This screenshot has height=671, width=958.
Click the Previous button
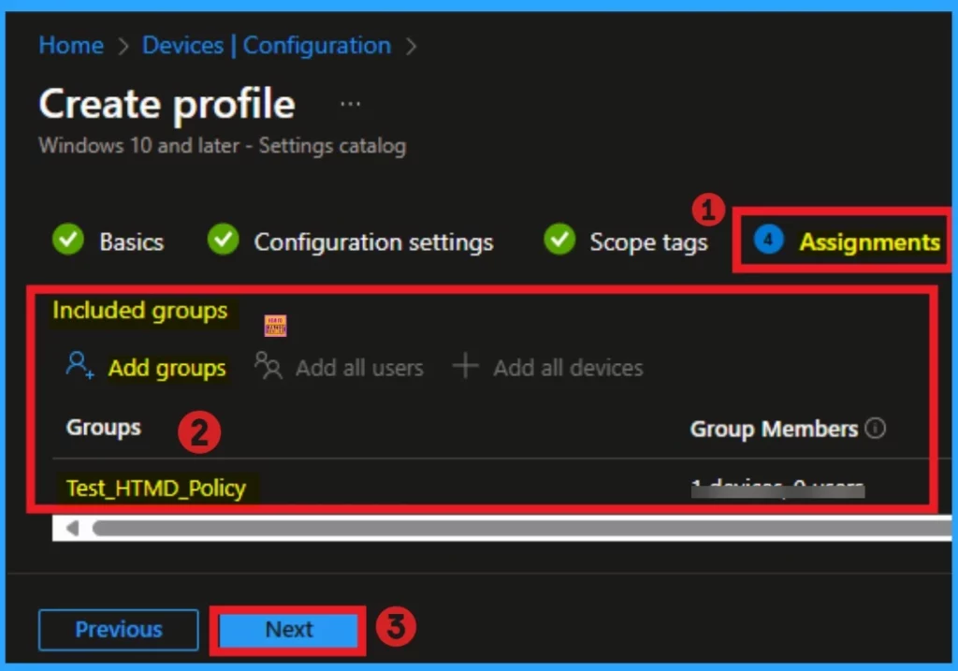pos(119,630)
